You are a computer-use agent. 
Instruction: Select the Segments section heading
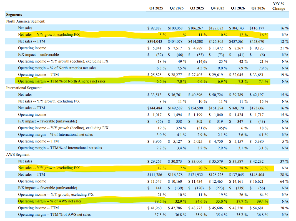(14, 15)
